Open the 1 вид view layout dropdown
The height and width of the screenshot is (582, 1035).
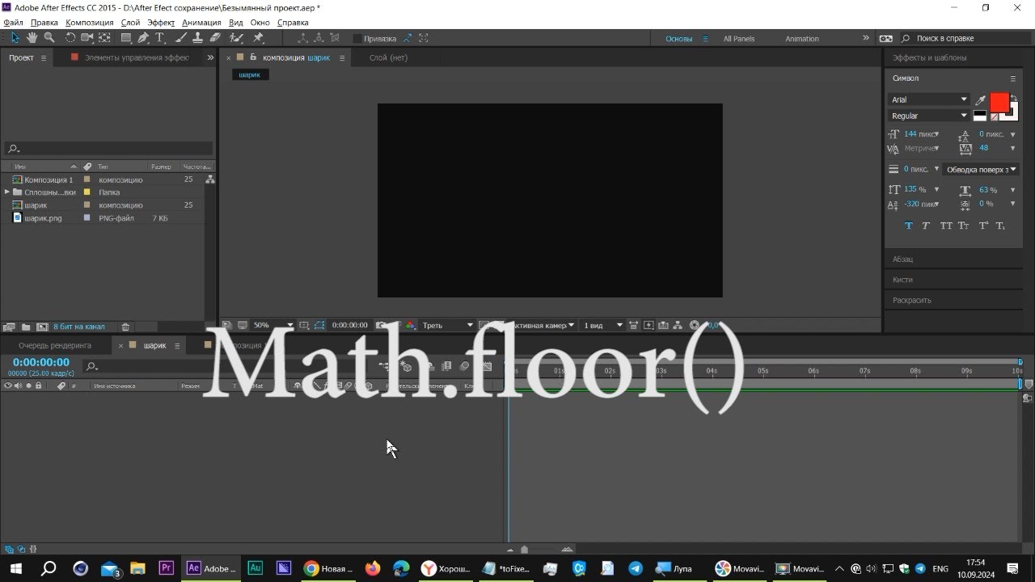click(603, 325)
